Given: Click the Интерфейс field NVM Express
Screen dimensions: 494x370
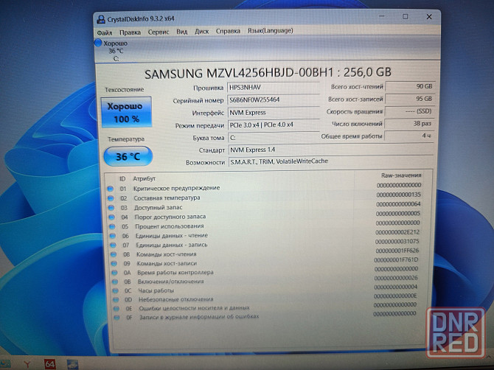Looking at the screenshot, I should click(273, 113).
